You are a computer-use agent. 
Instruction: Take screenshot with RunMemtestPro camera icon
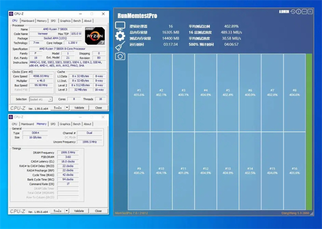[120, 56]
